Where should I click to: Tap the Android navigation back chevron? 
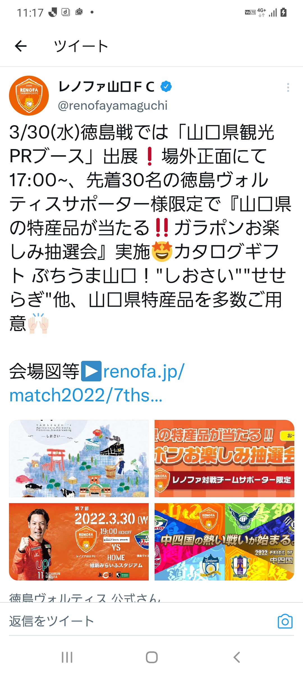(237, 657)
